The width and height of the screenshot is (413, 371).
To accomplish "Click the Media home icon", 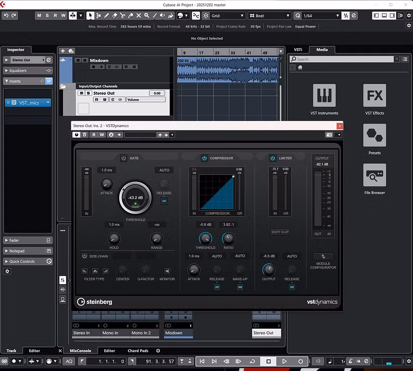I will [300, 68].
